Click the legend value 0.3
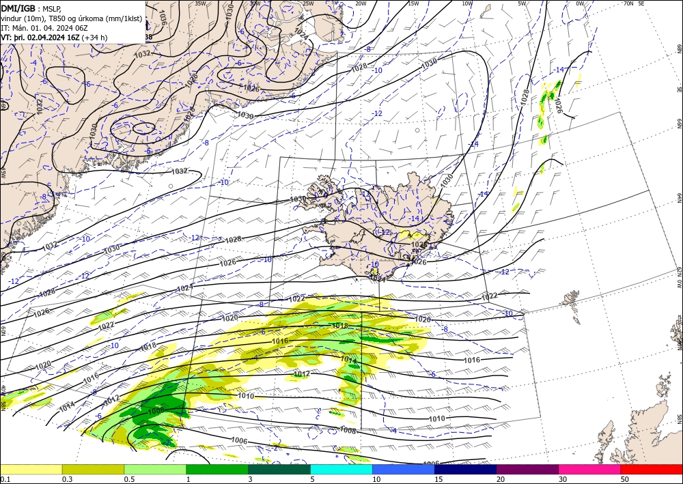The width and height of the screenshot is (683, 484). (67, 479)
